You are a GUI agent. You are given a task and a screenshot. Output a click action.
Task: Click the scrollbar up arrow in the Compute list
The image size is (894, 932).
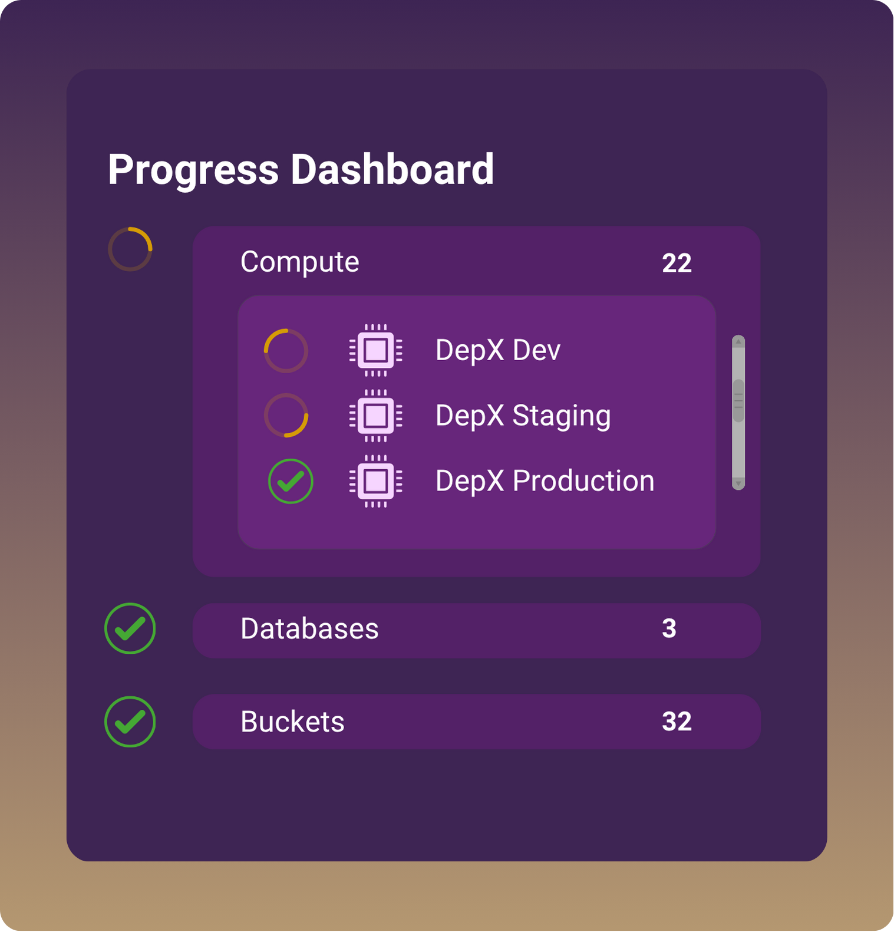738,342
